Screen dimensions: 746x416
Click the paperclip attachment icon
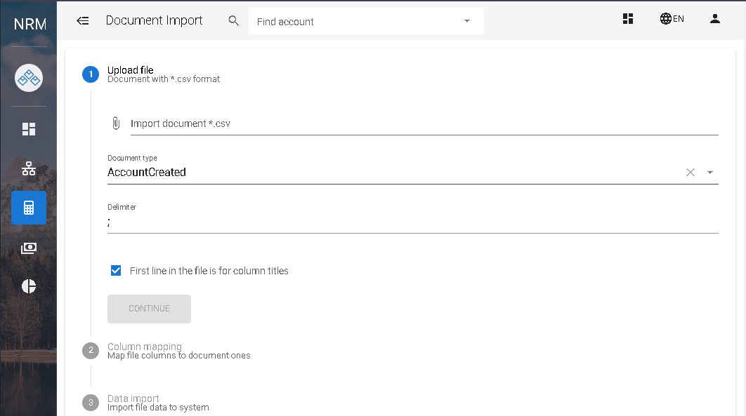point(116,123)
